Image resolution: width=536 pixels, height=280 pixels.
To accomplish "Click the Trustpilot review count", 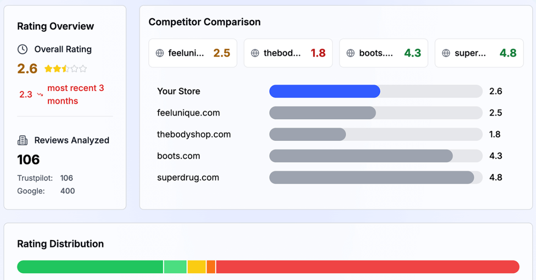I will tap(67, 178).
